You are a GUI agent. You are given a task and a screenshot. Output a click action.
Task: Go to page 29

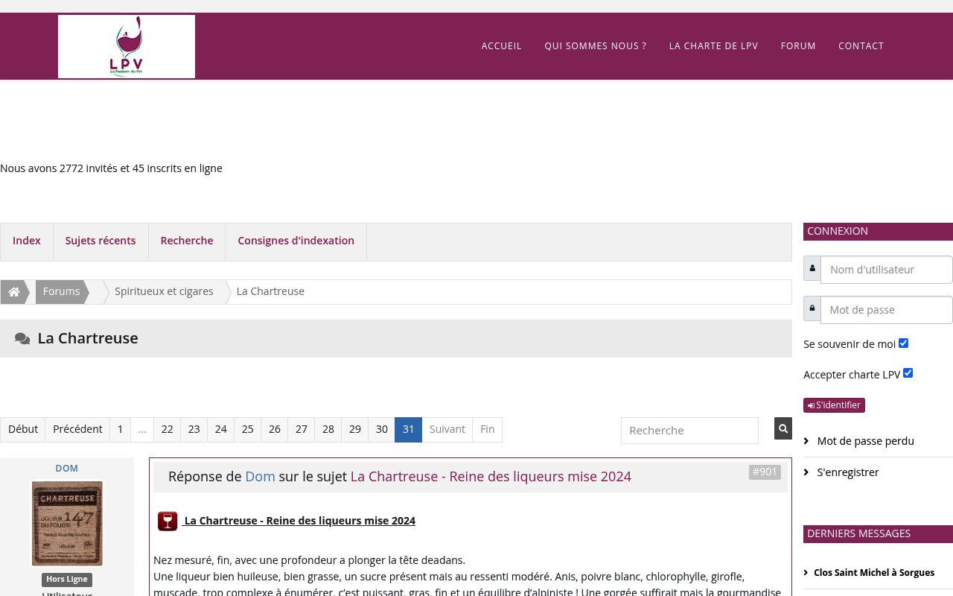[x=355, y=429]
